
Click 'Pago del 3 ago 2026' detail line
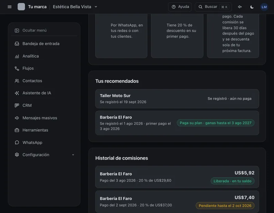(x=136, y=180)
